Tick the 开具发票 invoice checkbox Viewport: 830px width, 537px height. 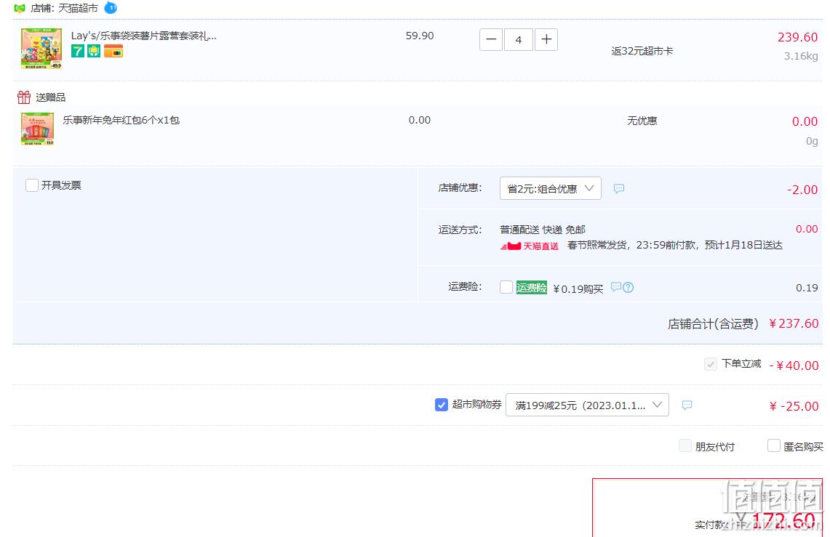(32, 185)
